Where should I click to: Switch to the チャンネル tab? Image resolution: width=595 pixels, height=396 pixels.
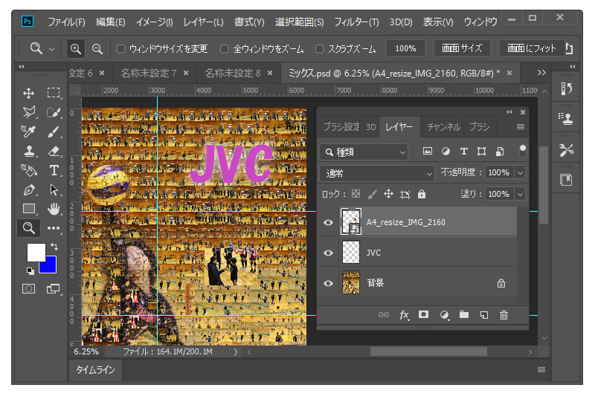click(443, 127)
